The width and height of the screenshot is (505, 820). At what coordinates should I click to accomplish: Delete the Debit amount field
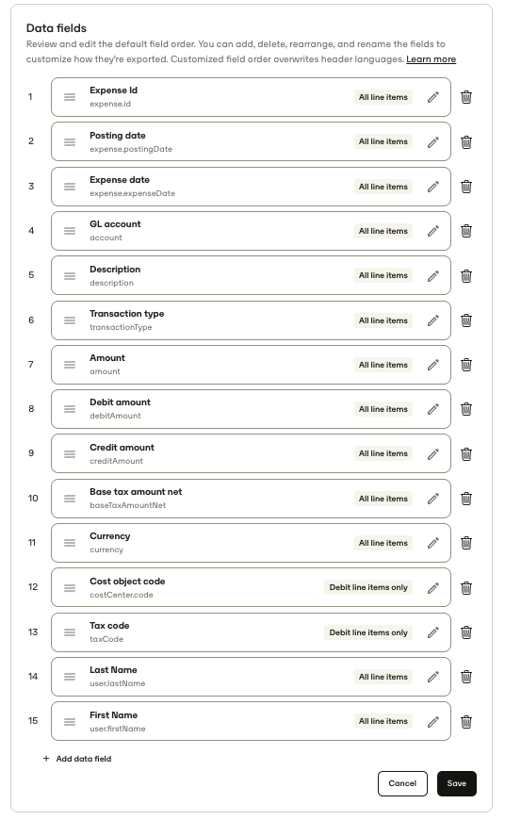466,409
